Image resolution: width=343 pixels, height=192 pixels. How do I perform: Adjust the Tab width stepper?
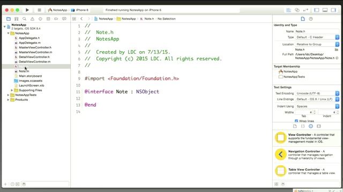[x=315, y=113]
